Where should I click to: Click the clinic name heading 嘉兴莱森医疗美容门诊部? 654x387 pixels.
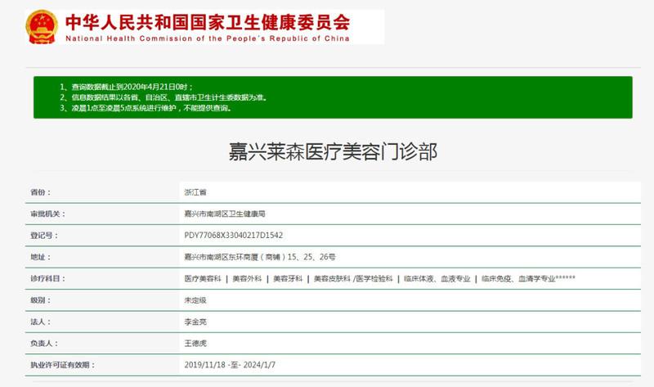(x=332, y=151)
